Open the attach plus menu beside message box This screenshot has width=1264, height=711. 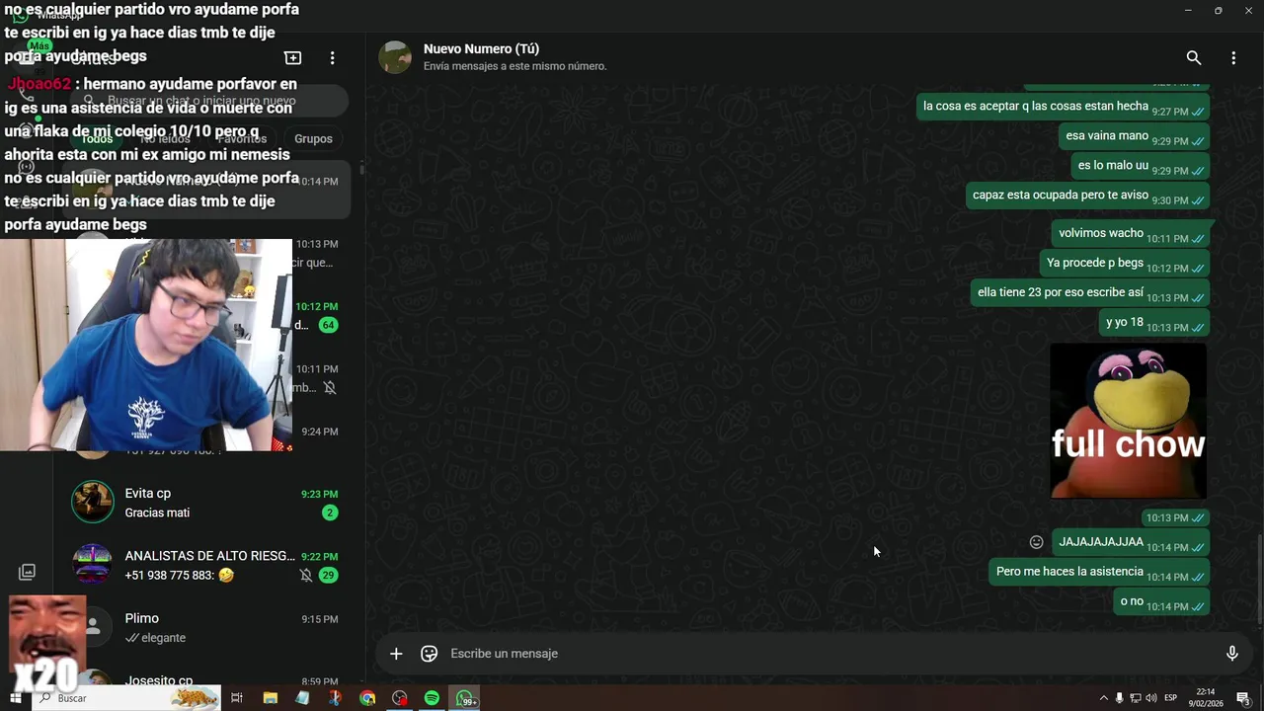[396, 654]
